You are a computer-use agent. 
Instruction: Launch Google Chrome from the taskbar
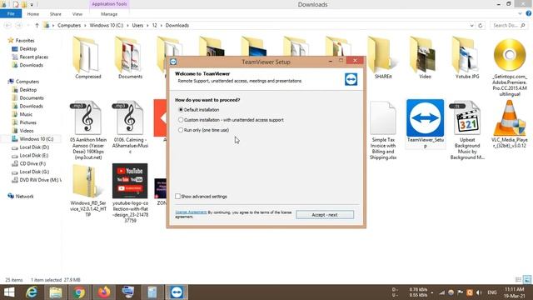pos(80,292)
